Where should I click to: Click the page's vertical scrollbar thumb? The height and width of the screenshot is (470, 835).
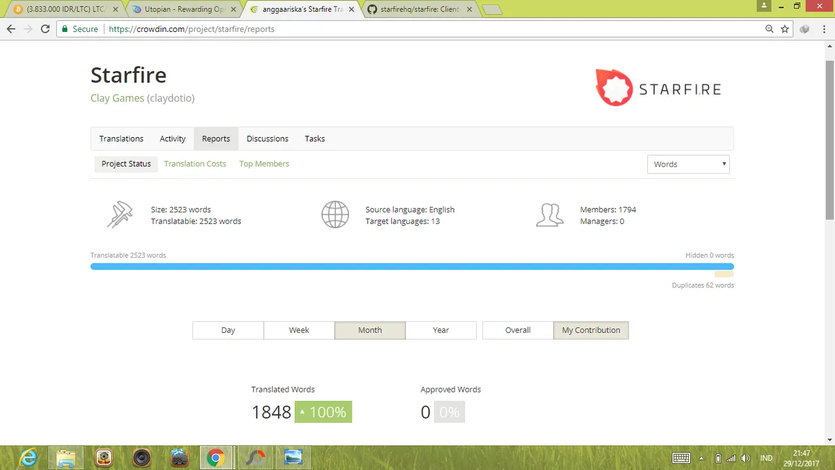point(830,140)
